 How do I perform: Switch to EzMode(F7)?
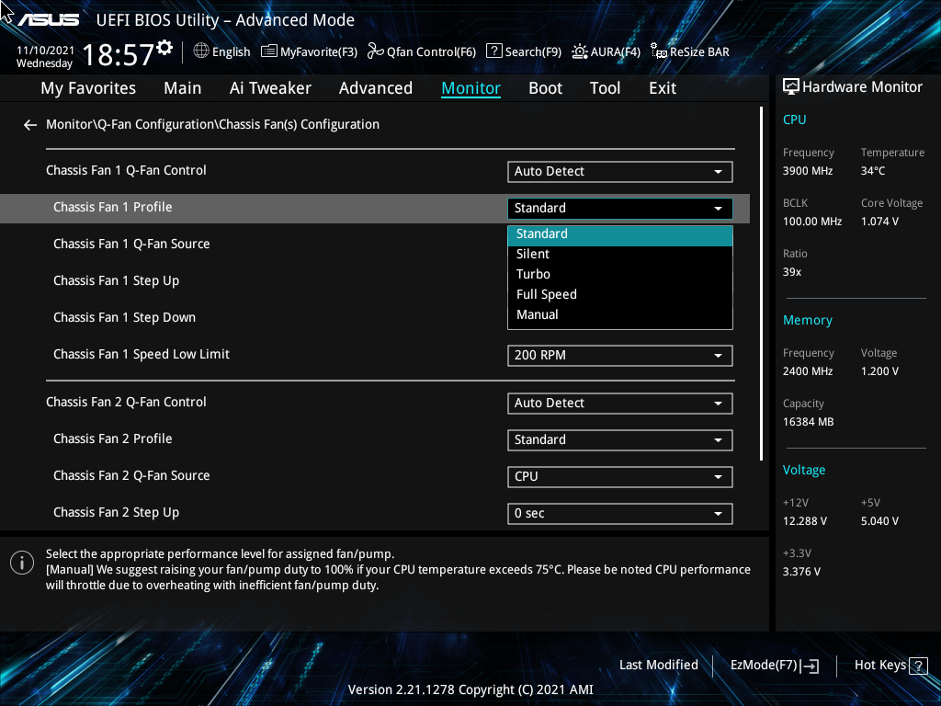774,666
